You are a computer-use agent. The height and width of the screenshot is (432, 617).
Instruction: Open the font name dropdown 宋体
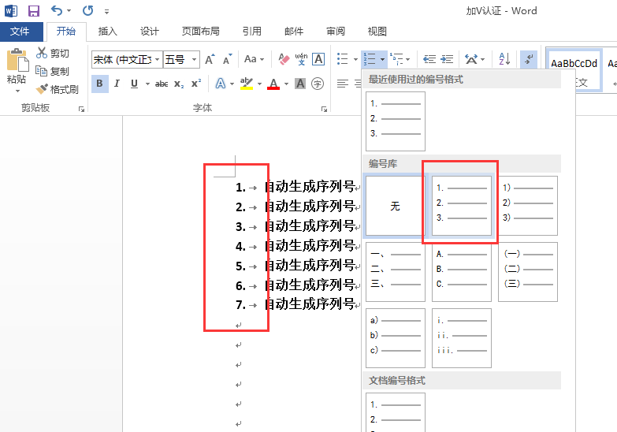coord(157,60)
